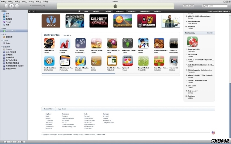
Task: Click the Search Store field
Action: [x=215, y=6]
